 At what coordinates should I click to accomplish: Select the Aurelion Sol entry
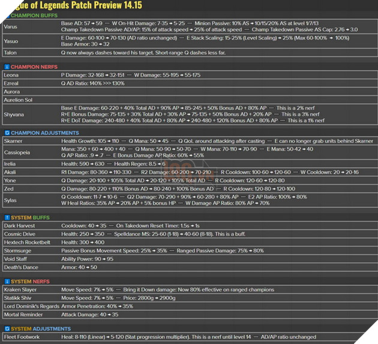(x=18, y=99)
